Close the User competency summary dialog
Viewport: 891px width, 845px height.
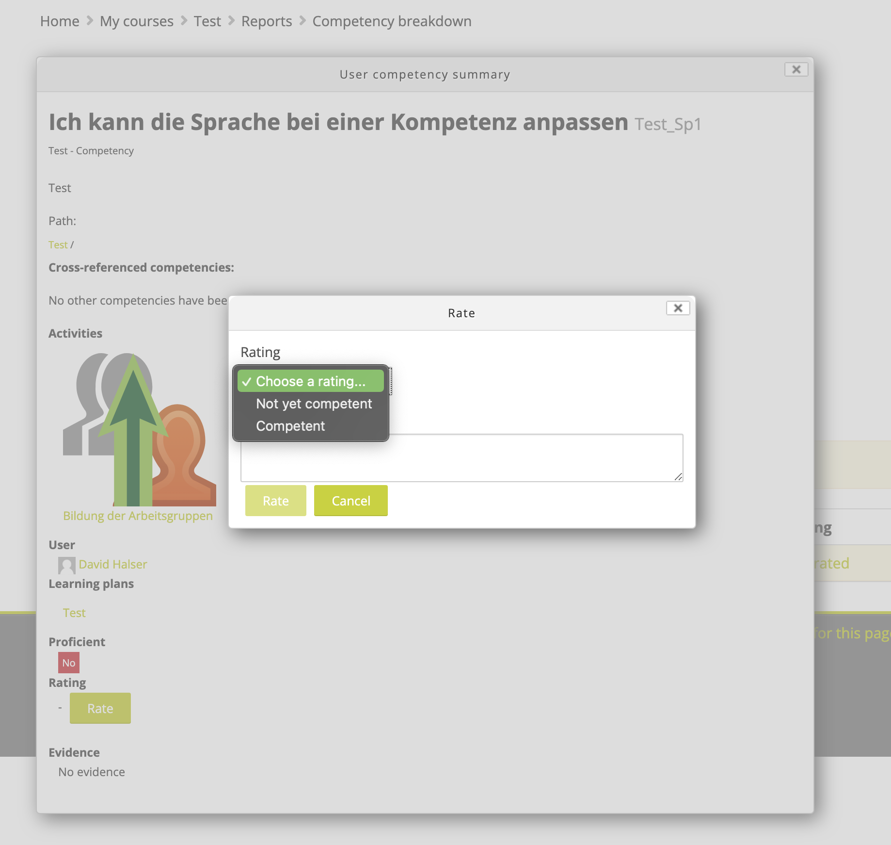(x=796, y=69)
